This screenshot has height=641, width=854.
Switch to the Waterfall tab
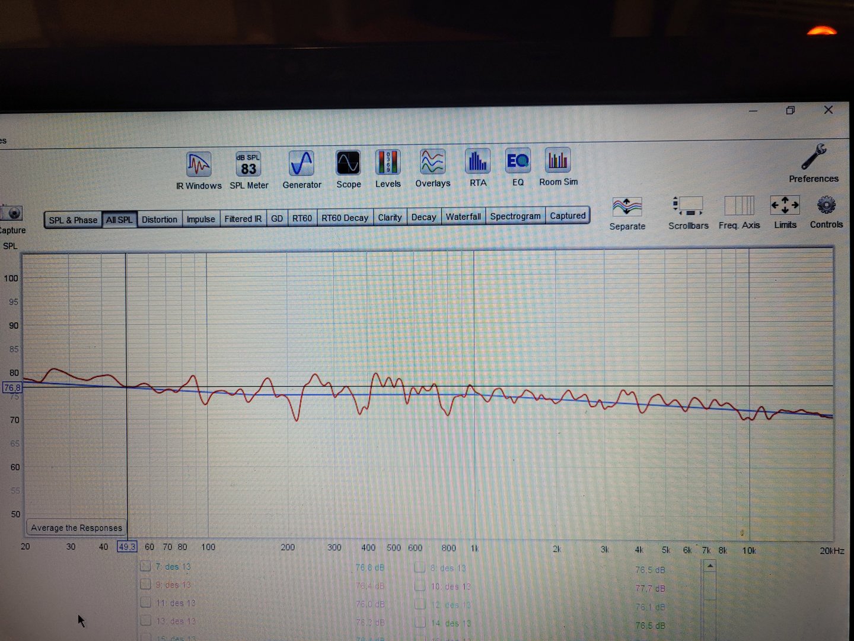click(463, 217)
